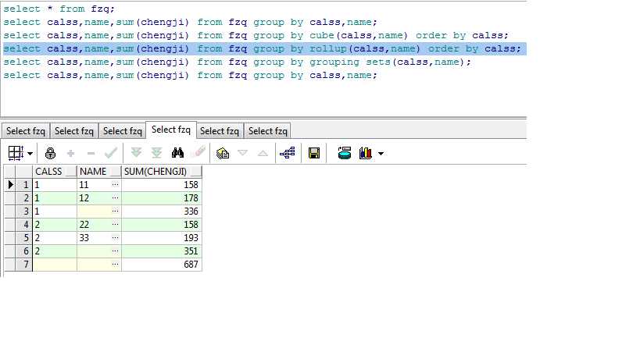Screen dimensions: 640x359
Task: Click the small button beside SUM(CHENGJI) header
Action: [196, 172]
